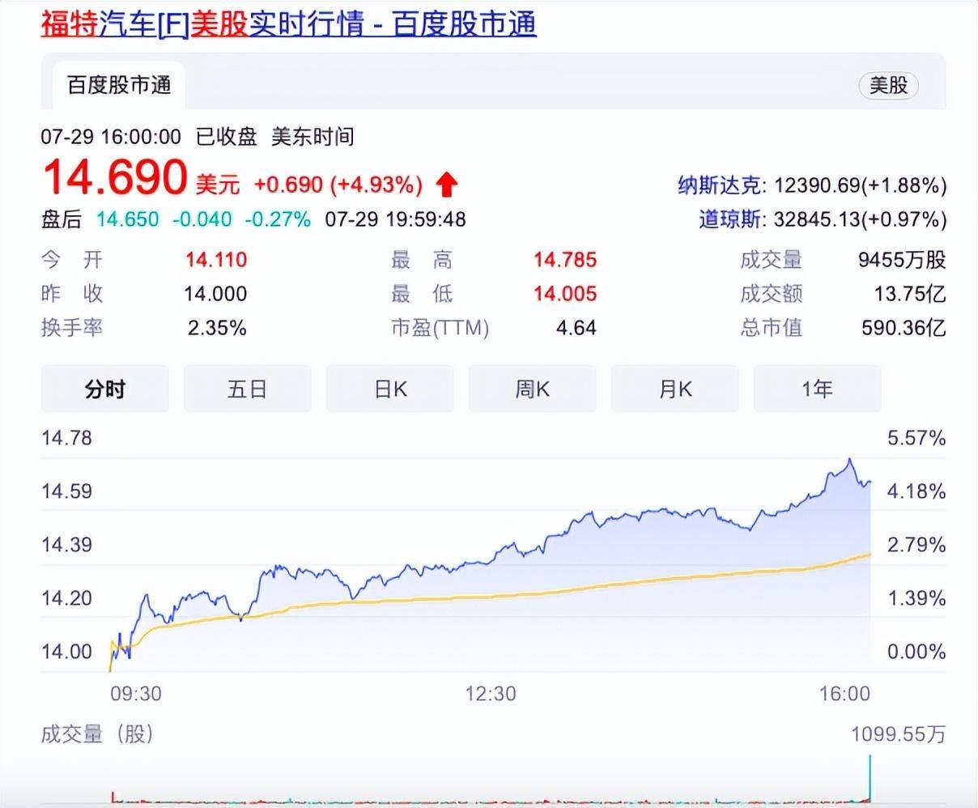Switch chart to 周K view
The width and height of the screenshot is (978, 808).
click(x=533, y=389)
